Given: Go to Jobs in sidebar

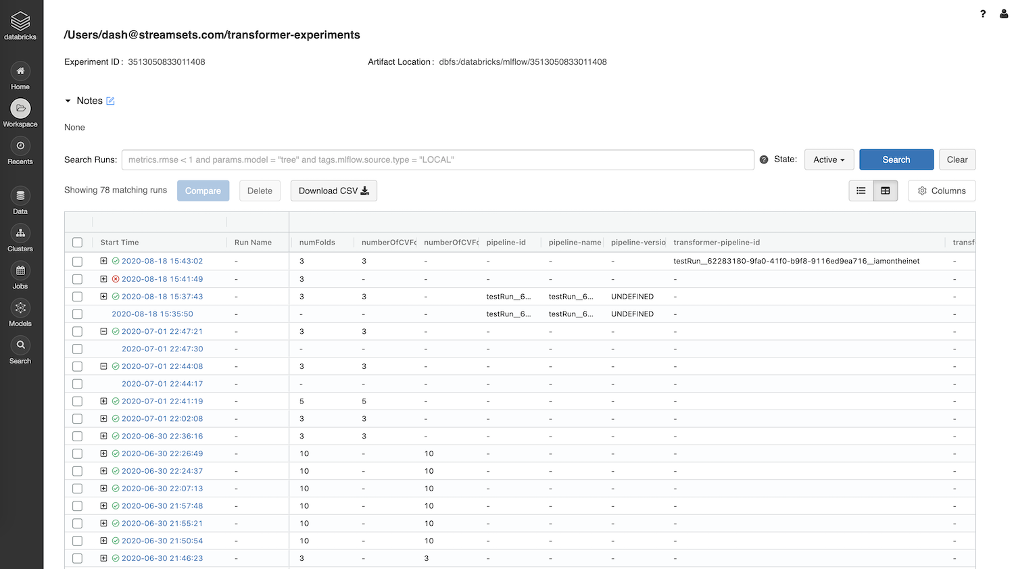Looking at the screenshot, I should pyautogui.click(x=20, y=271).
